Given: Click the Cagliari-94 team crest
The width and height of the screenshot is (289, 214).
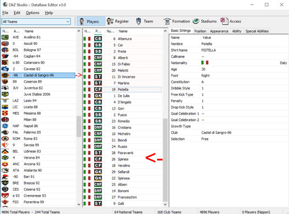Looking at the screenshot, I should 5,57.
